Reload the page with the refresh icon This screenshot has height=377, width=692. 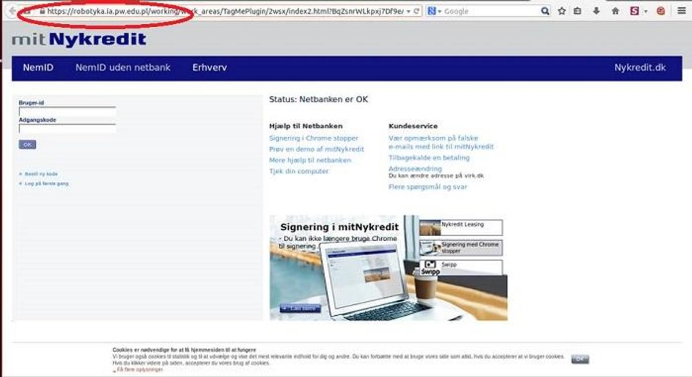tap(417, 11)
